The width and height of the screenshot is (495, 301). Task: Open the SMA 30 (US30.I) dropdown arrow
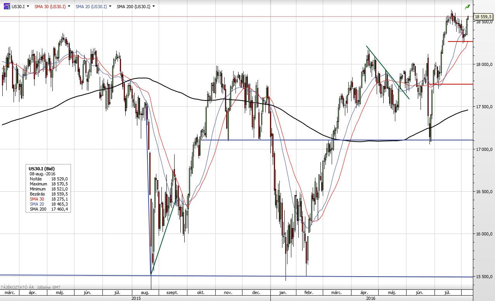(x=69, y=7)
